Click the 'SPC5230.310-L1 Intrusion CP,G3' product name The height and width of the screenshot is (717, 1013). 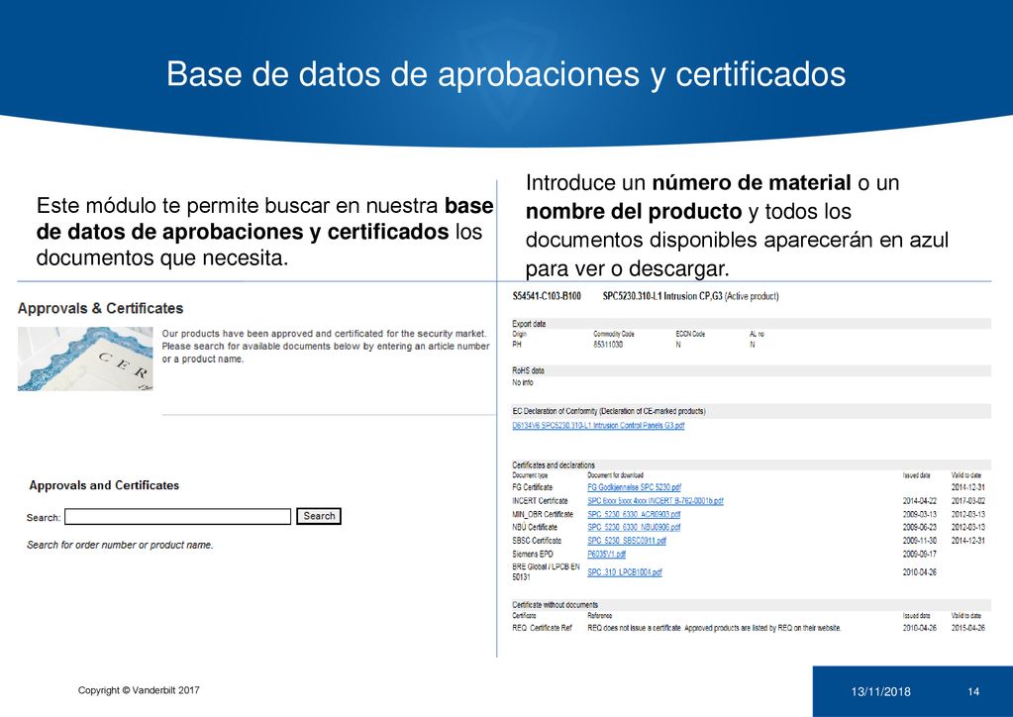pos(662,296)
